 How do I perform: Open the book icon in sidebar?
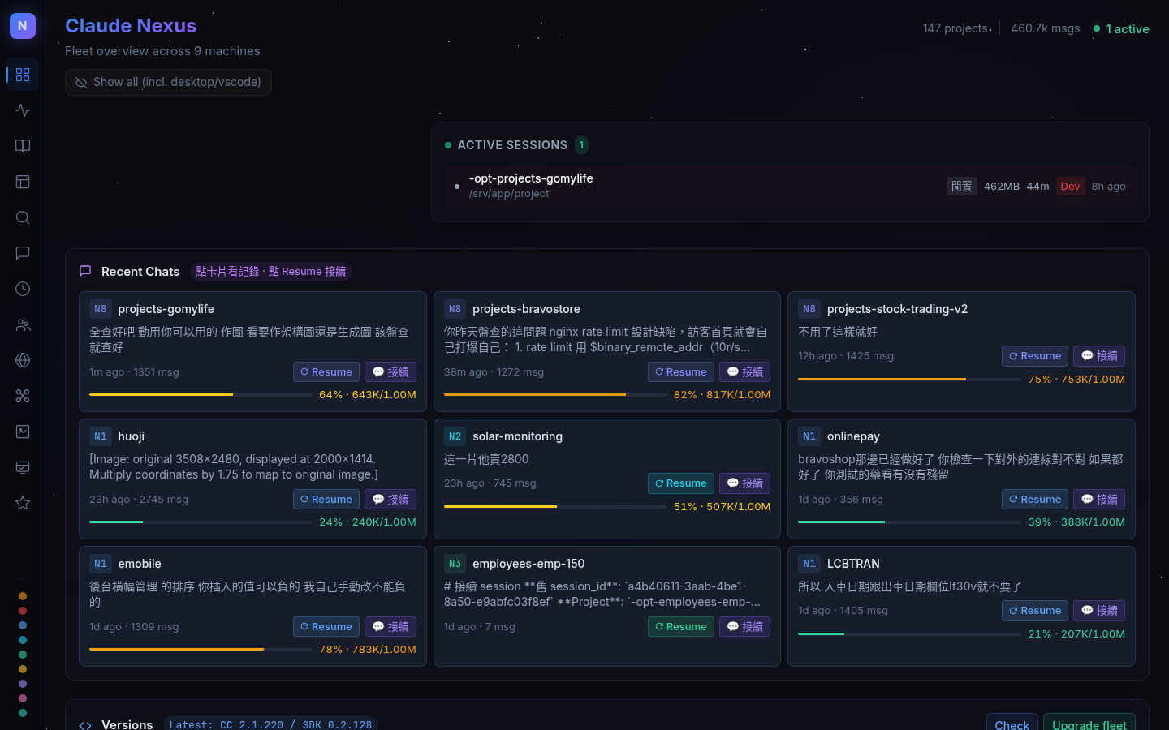23,146
